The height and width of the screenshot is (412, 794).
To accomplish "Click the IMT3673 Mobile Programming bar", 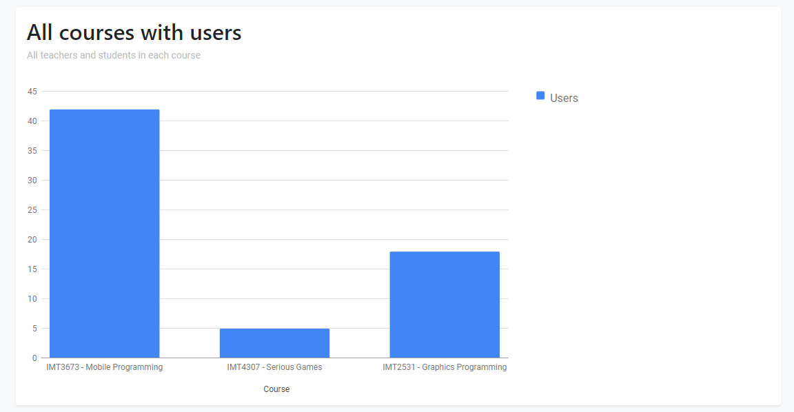I will coord(104,234).
